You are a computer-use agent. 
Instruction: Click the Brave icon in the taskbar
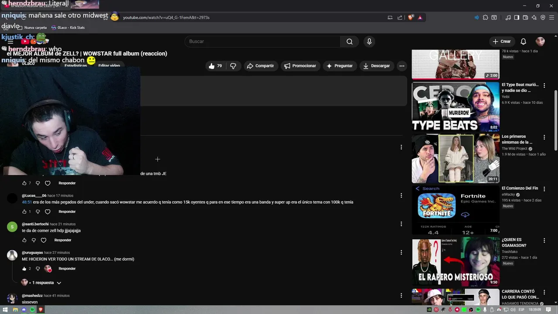click(41, 310)
